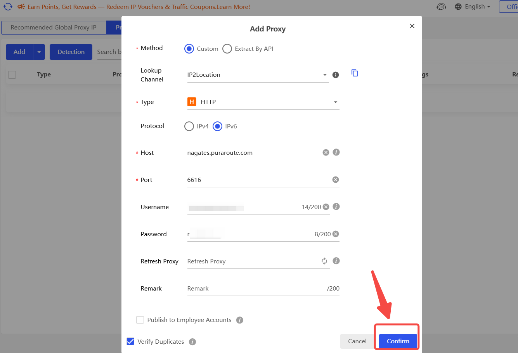
Task: Clear the Password field with its X icon
Action: point(336,234)
